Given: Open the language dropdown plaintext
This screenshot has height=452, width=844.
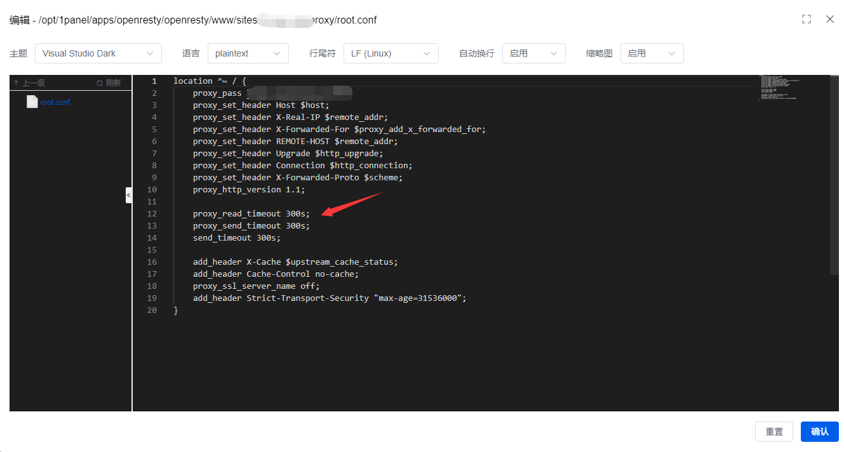Looking at the screenshot, I should click(248, 53).
